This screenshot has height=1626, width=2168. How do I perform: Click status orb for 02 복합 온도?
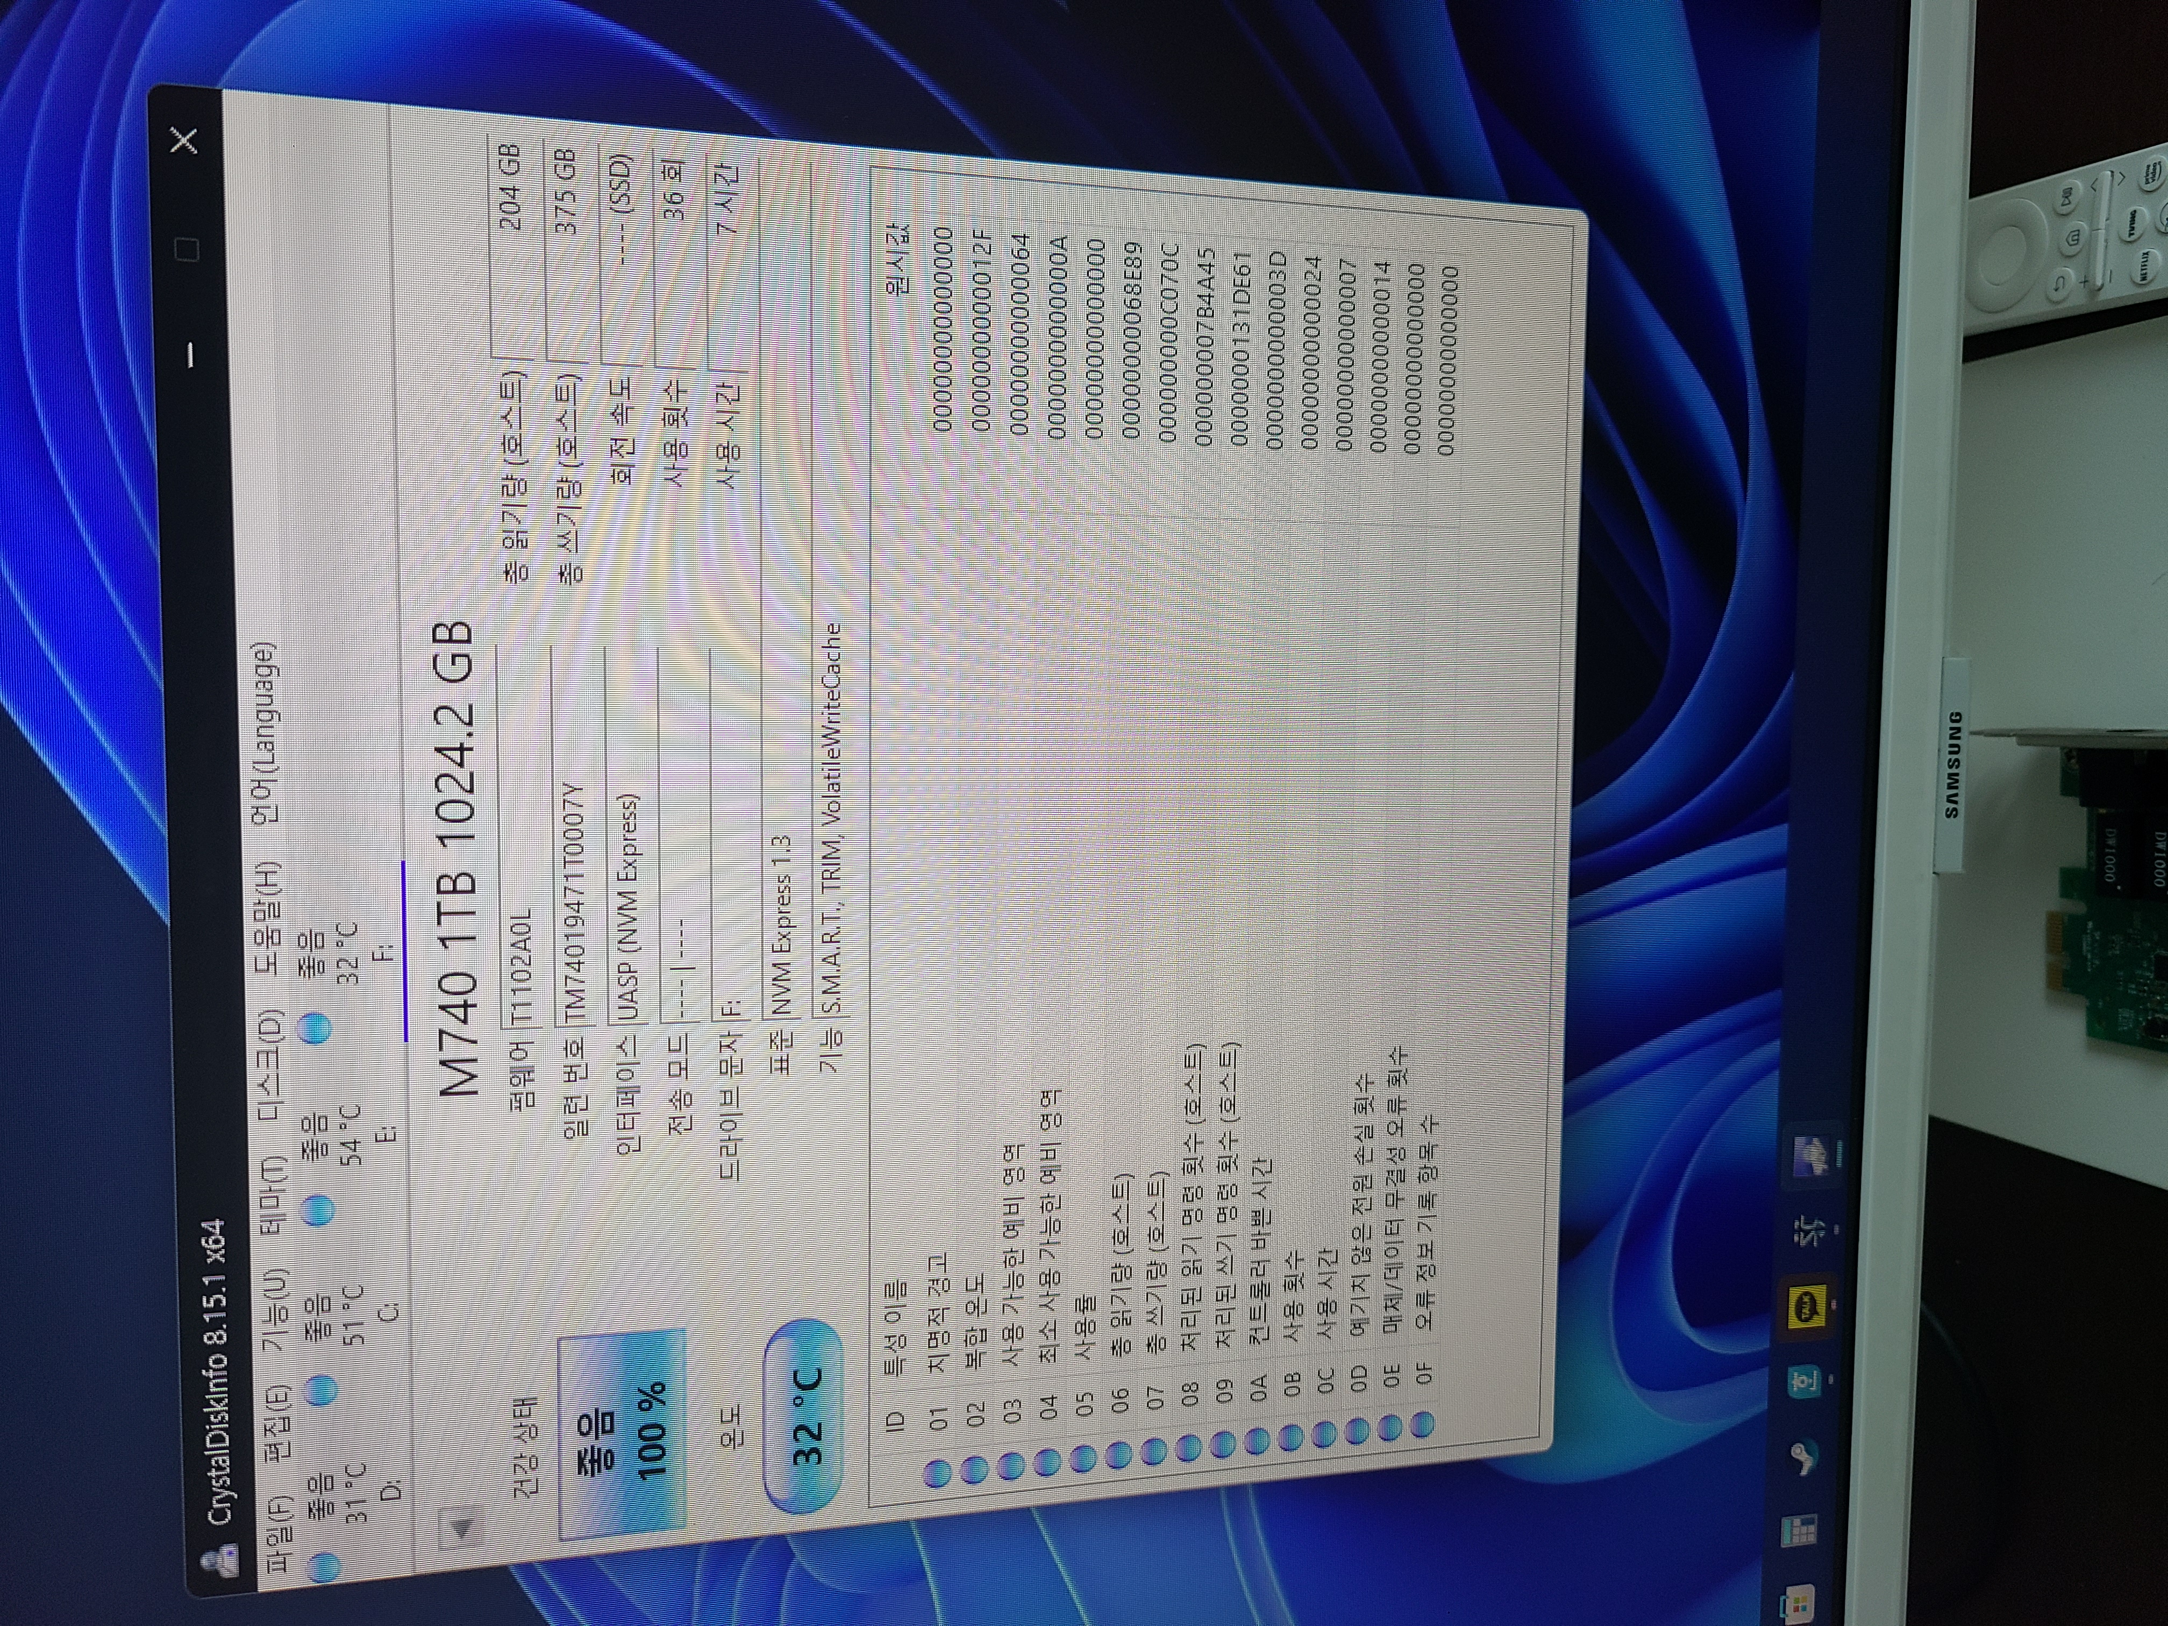(974, 1469)
